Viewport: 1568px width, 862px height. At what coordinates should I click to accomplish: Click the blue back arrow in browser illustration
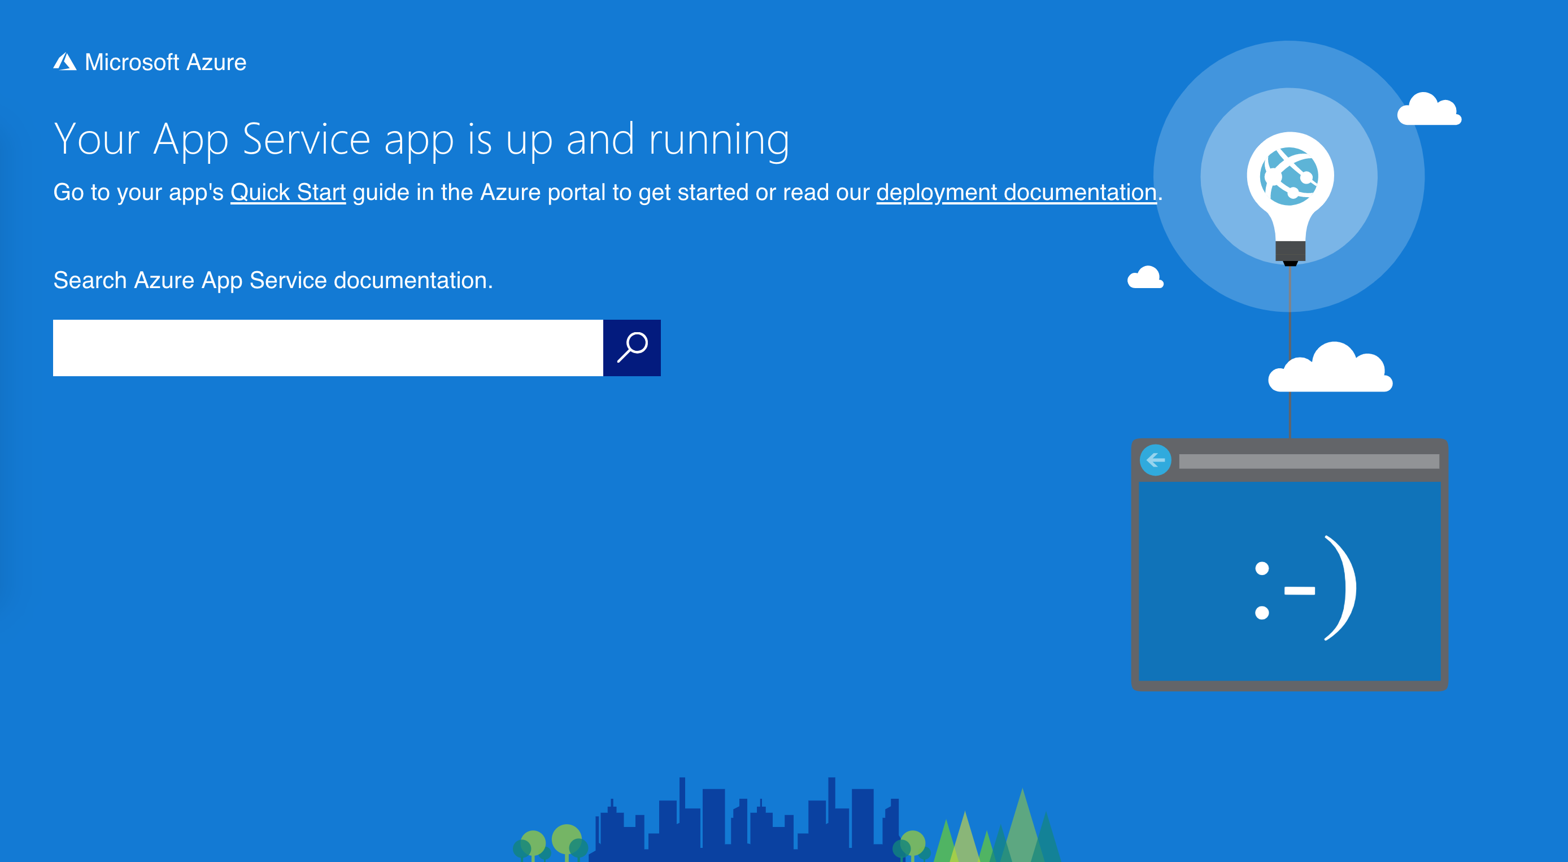[x=1155, y=460]
